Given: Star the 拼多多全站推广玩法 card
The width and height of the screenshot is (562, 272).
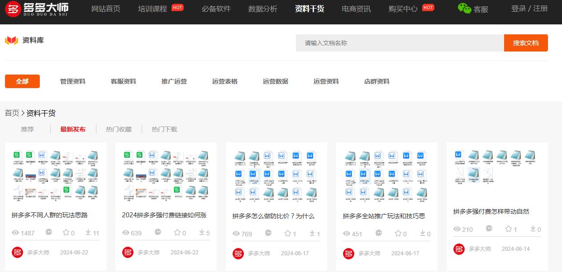Looking at the screenshot, I should [x=398, y=234].
